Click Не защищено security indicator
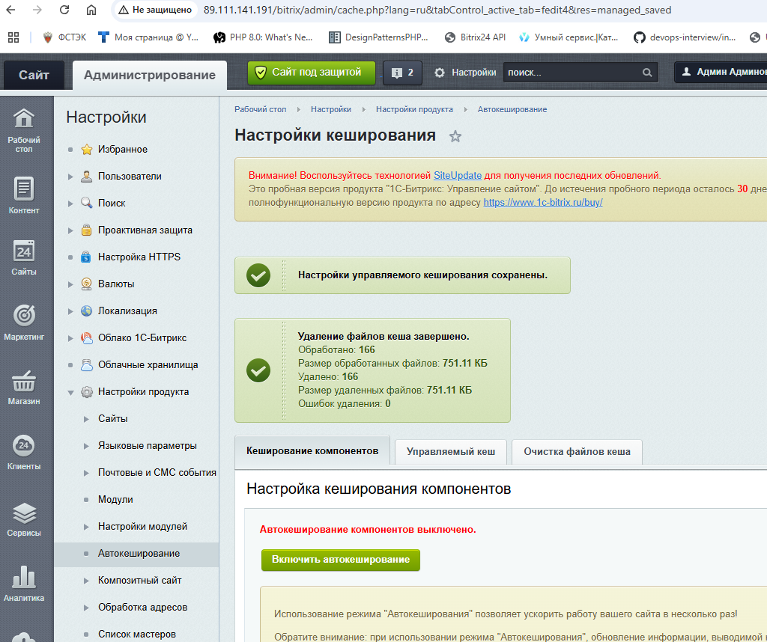Viewport: 767px width, 642px height. (156, 10)
